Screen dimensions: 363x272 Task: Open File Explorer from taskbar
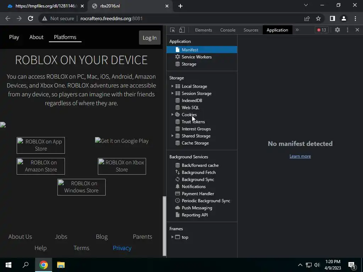pyautogui.click(x=61, y=265)
